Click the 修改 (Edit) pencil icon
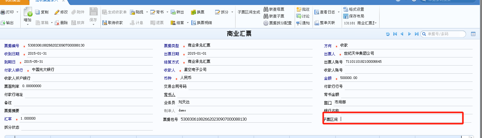 click(x=57, y=12)
